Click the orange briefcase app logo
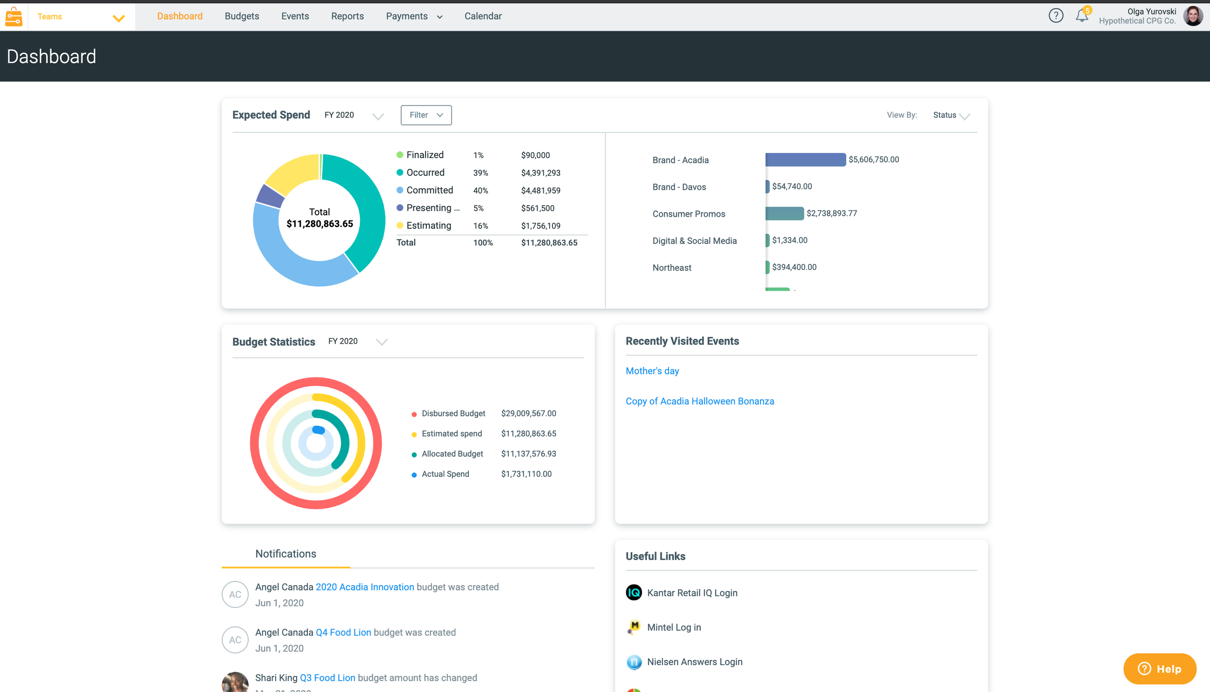 pyautogui.click(x=14, y=17)
